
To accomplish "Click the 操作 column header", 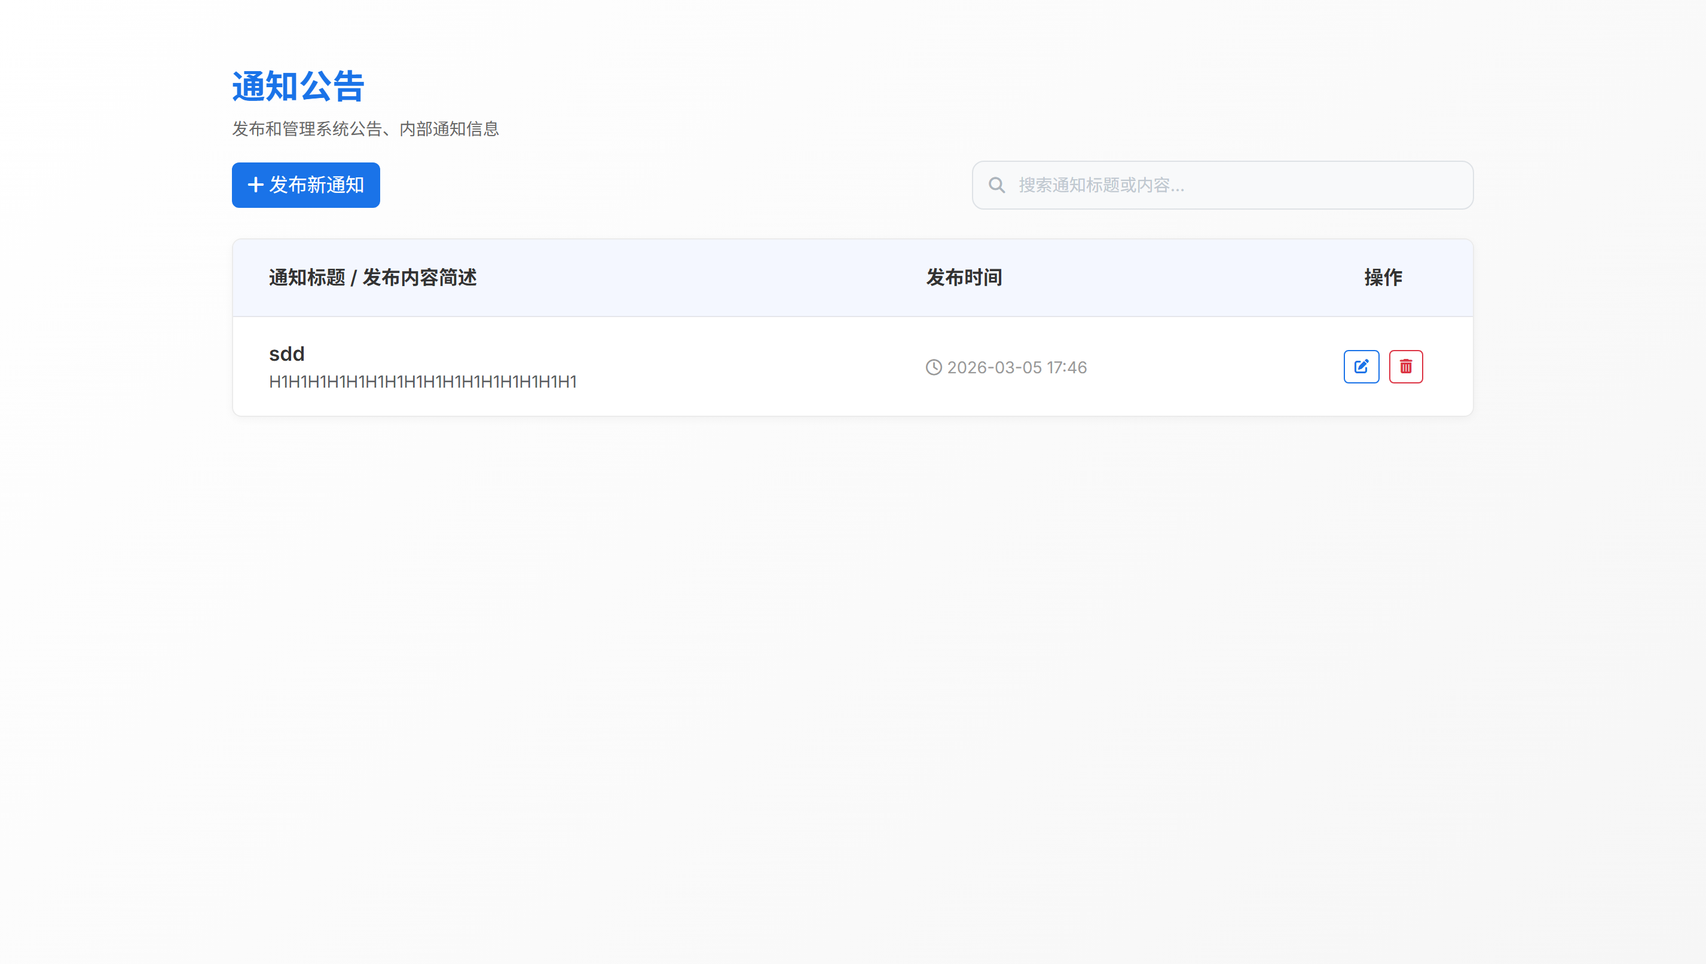I will tap(1383, 277).
